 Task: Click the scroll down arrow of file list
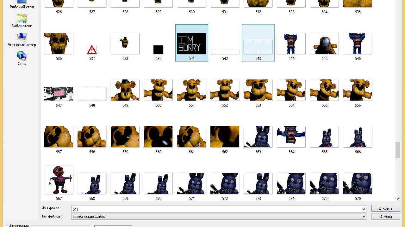tap(398, 199)
